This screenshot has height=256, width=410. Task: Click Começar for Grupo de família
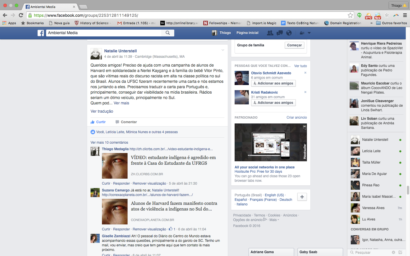pos(294,45)
